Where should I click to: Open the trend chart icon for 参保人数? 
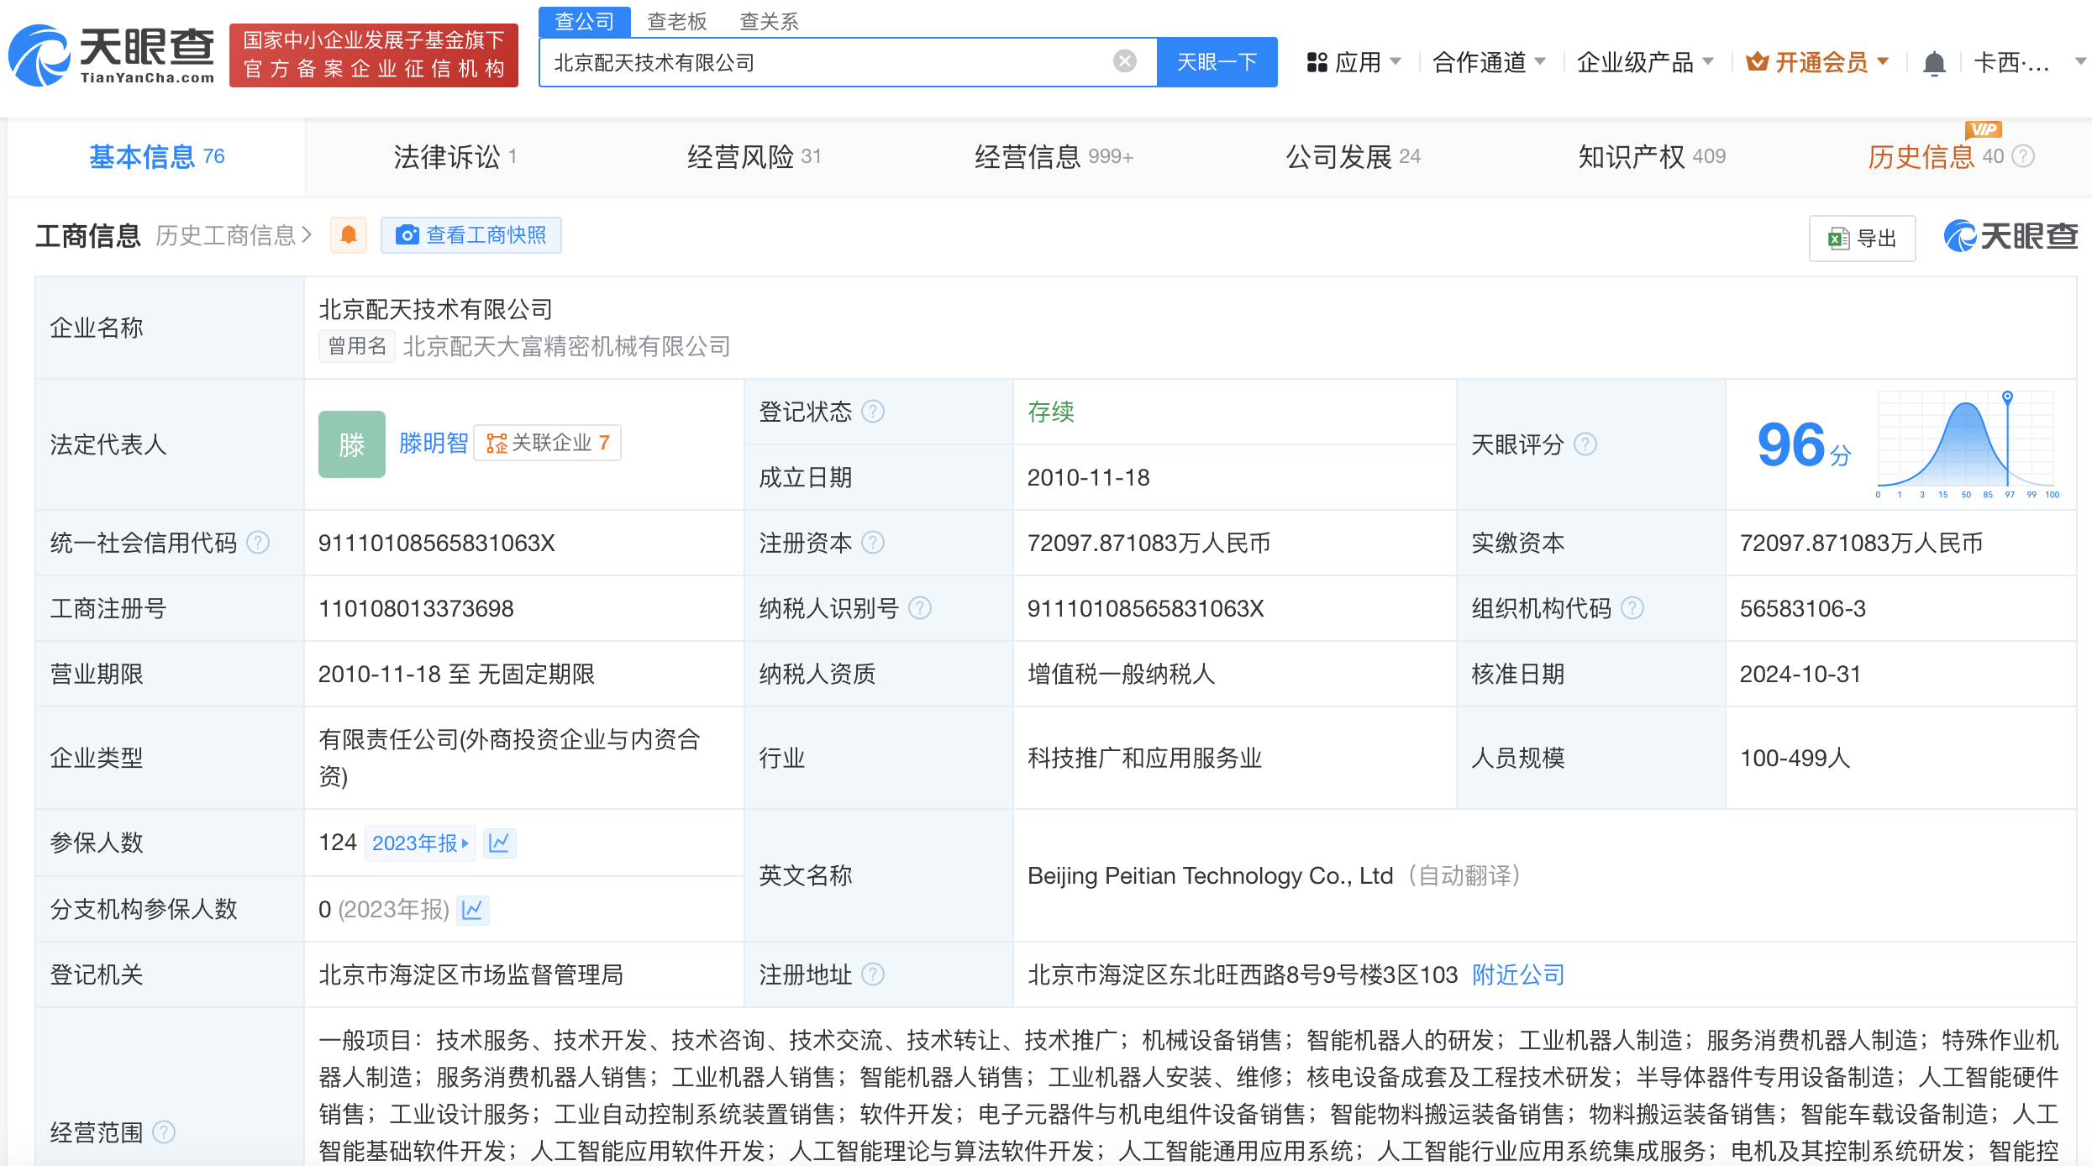(x=499, y=843)
